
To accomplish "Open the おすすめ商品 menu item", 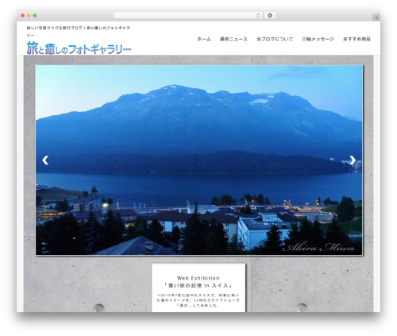I will point(357,39).
